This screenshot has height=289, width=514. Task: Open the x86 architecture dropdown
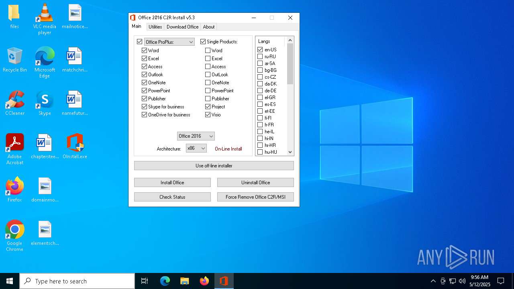tap(196, 149)
